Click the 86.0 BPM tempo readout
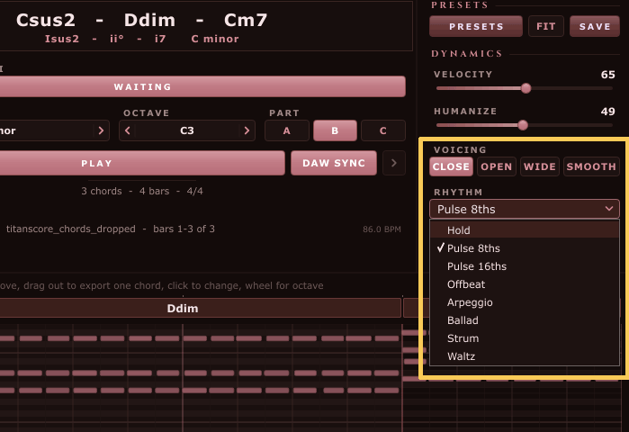 [x=382, y=229]
